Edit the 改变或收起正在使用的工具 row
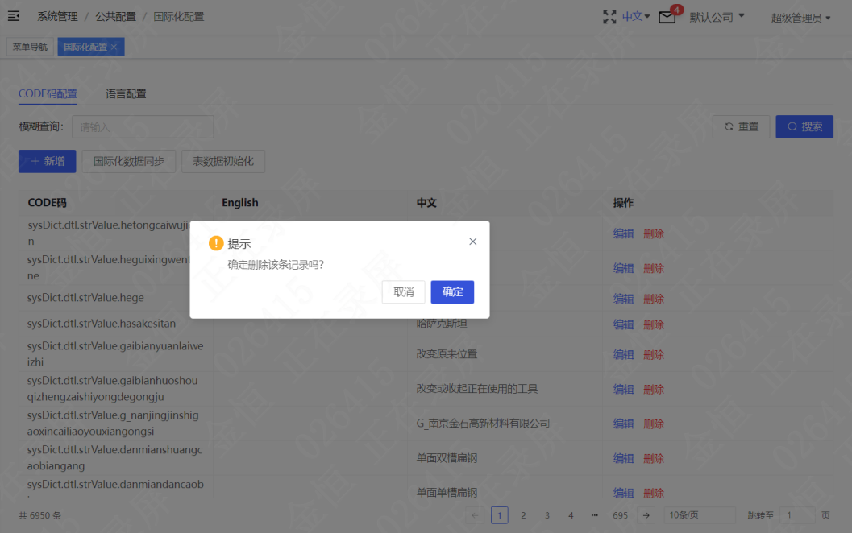The width and height of the screenshot is (852, 533). (x=623, y=389)
